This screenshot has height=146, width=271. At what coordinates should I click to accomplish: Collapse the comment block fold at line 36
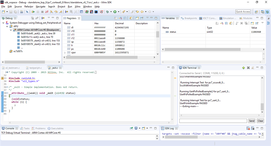[7, 87]
